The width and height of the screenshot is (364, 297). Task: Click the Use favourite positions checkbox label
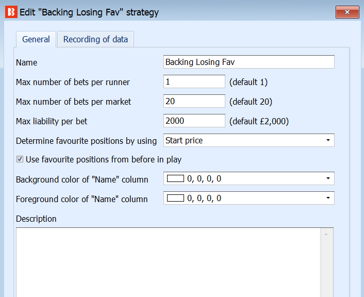click(x=104, y=159)
